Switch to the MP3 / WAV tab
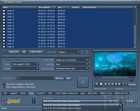 pyautogui.click(x=93, y=93)
